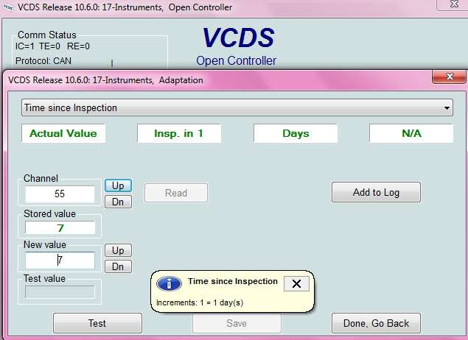Click the N/A value box
Image resolution: width=468 pixels, height=340 pixels.
411,133
